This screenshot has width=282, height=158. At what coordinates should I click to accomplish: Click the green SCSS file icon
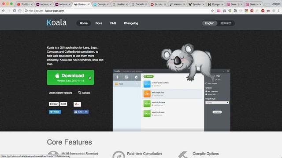pos(147,104)
